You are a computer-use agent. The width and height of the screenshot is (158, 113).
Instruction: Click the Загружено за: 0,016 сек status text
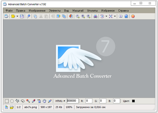[x=91, y=107]
